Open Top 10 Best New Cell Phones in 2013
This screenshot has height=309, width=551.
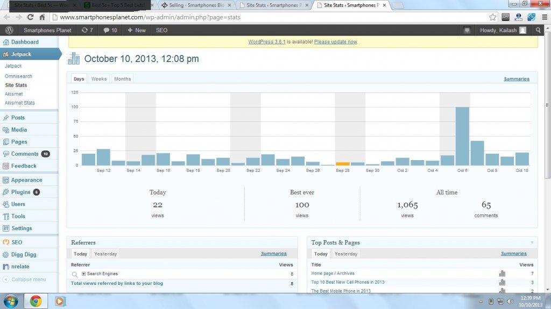tap(348, 282)
